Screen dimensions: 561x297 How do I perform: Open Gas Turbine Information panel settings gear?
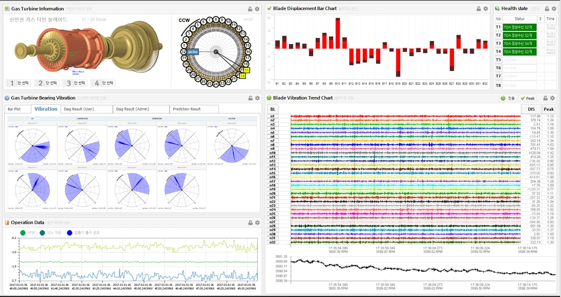pos(257,9)
